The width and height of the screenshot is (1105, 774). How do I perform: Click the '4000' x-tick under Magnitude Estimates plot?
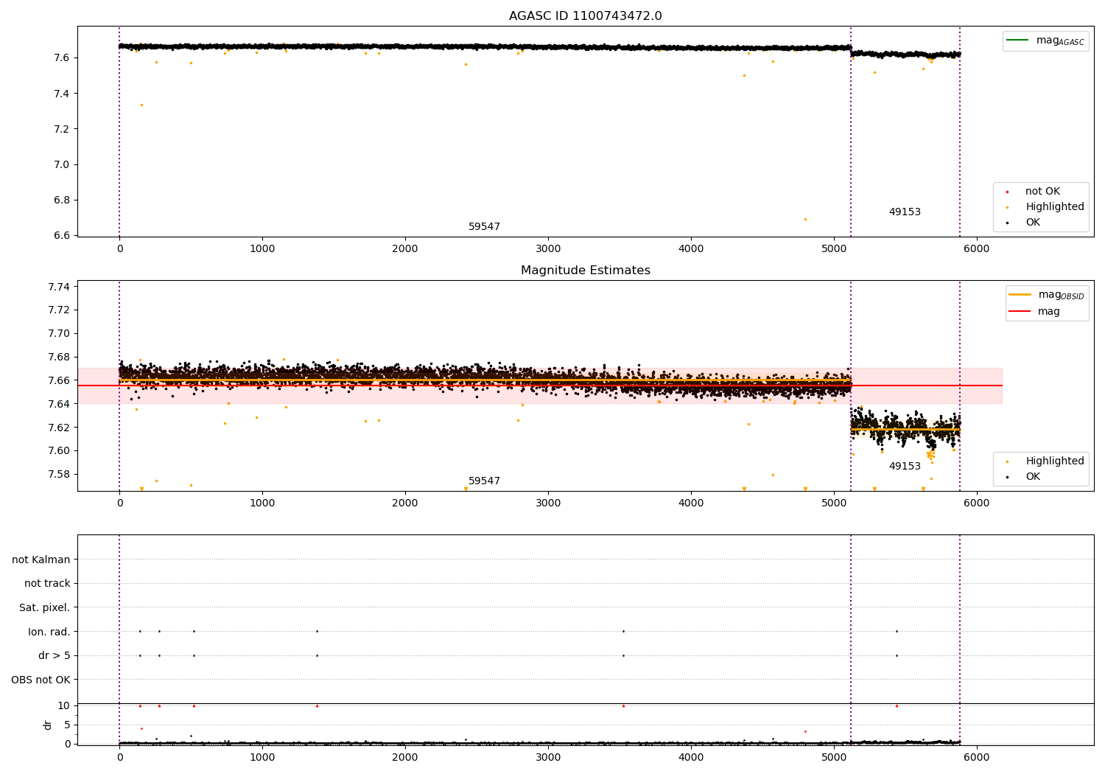(x=691, y=503)
